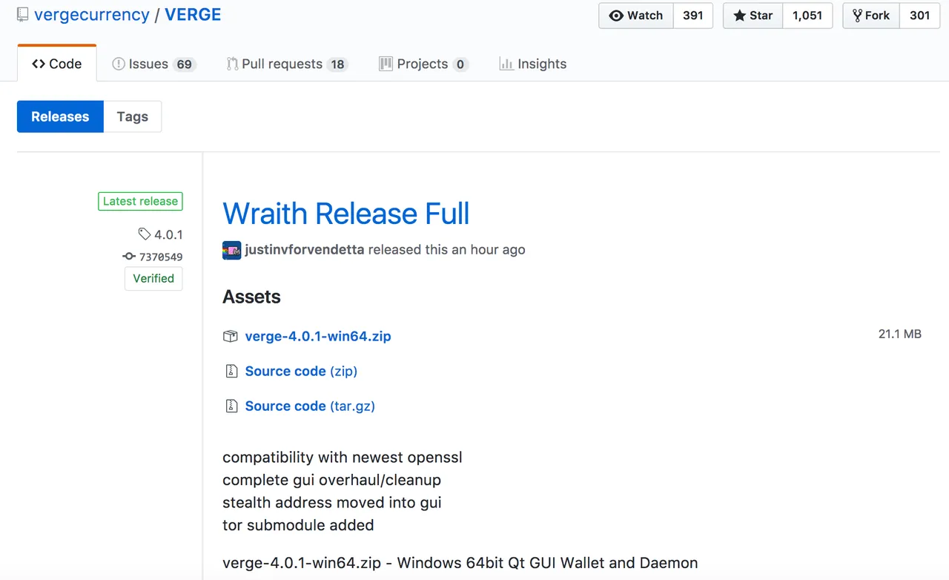Viewport: 949px width, 580px height.
Task: Click the Issues count badge 69
Action: pos(185,65)
